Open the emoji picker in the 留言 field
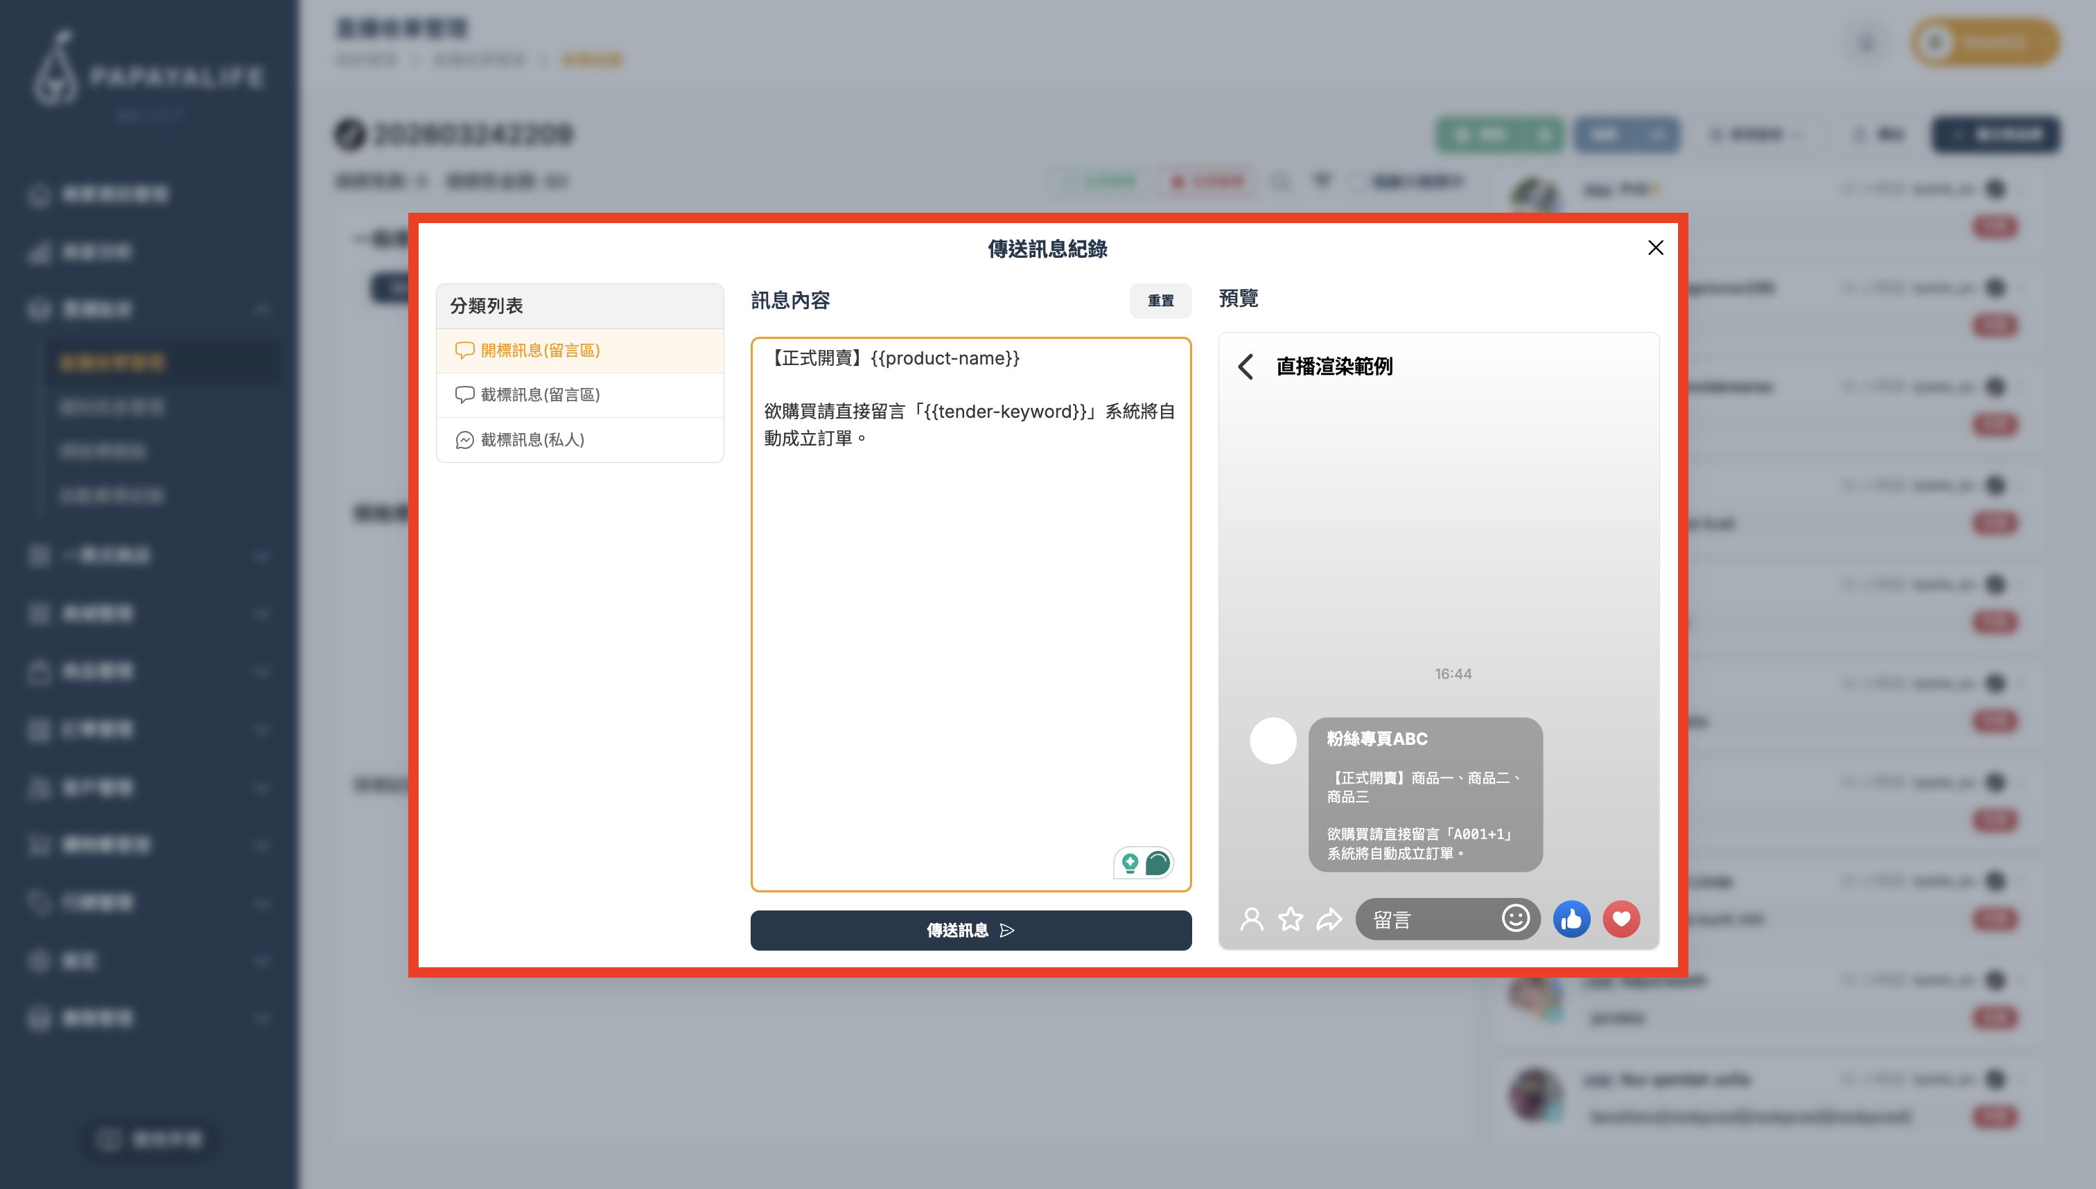 coord(1515,919)
